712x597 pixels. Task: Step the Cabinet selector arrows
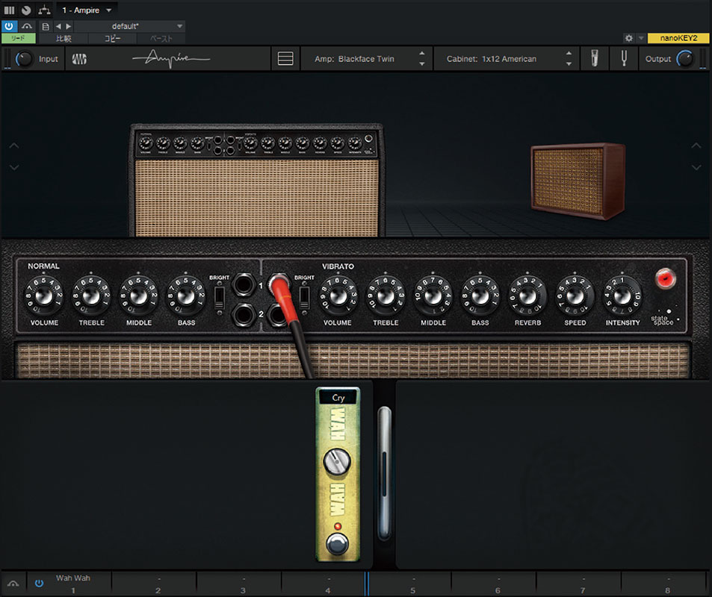click(569, 58)
